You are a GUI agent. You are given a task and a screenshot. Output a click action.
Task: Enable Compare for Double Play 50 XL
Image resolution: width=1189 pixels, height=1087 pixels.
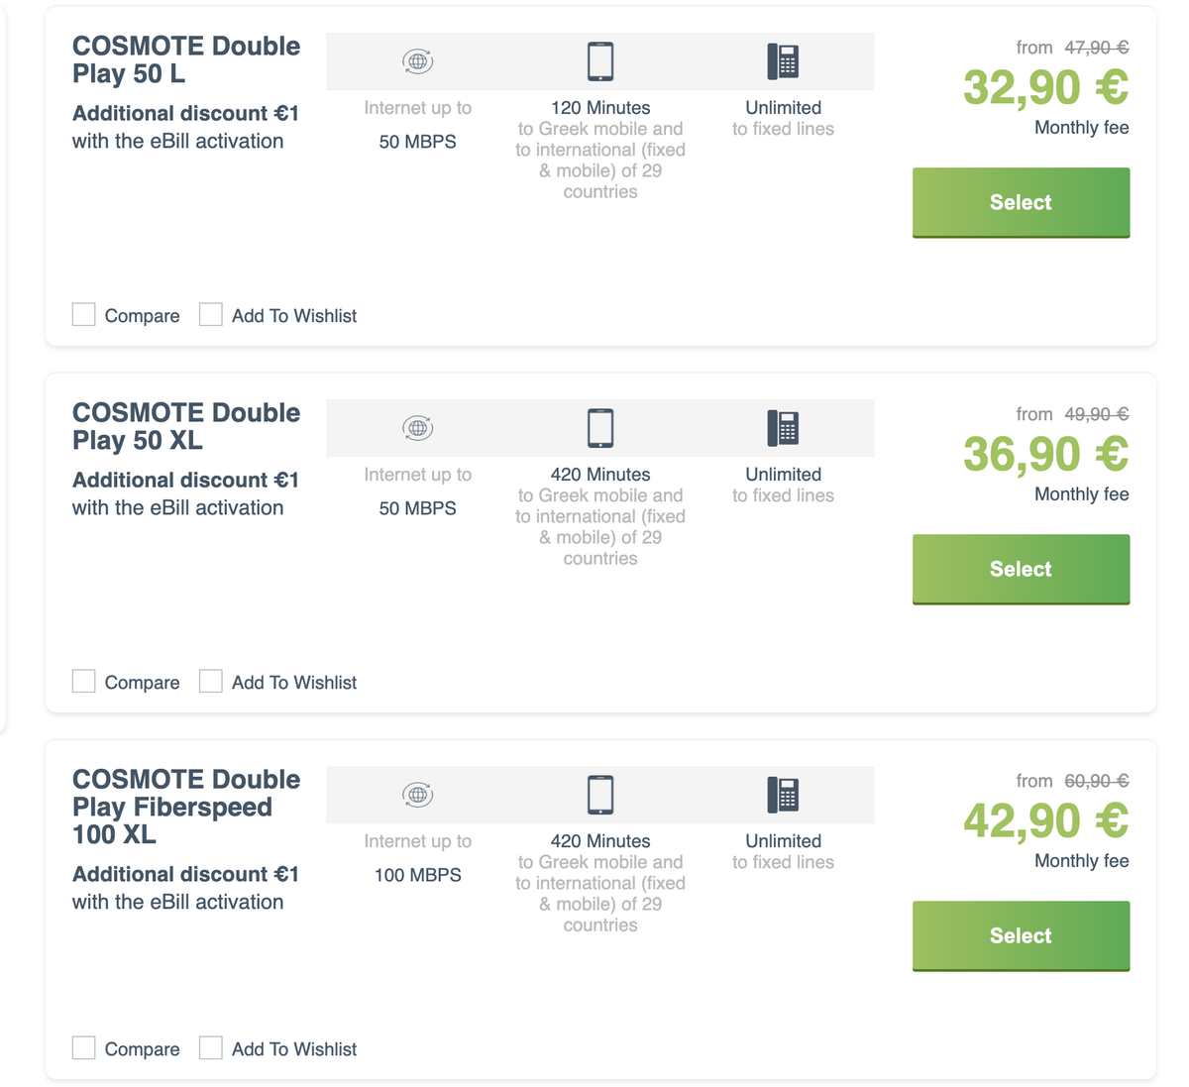tap(84, 682)
